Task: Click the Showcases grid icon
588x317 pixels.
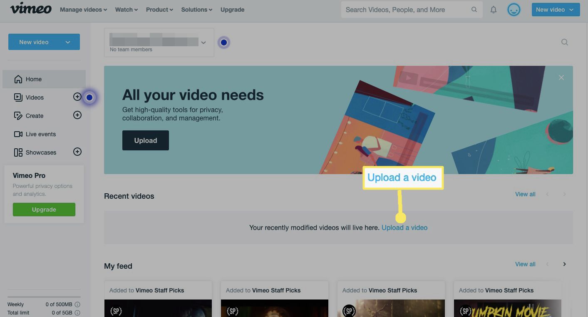Action: tap(18, 152)
